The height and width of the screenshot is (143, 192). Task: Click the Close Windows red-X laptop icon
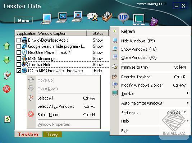pyautogui.click(x=77, y=17)
